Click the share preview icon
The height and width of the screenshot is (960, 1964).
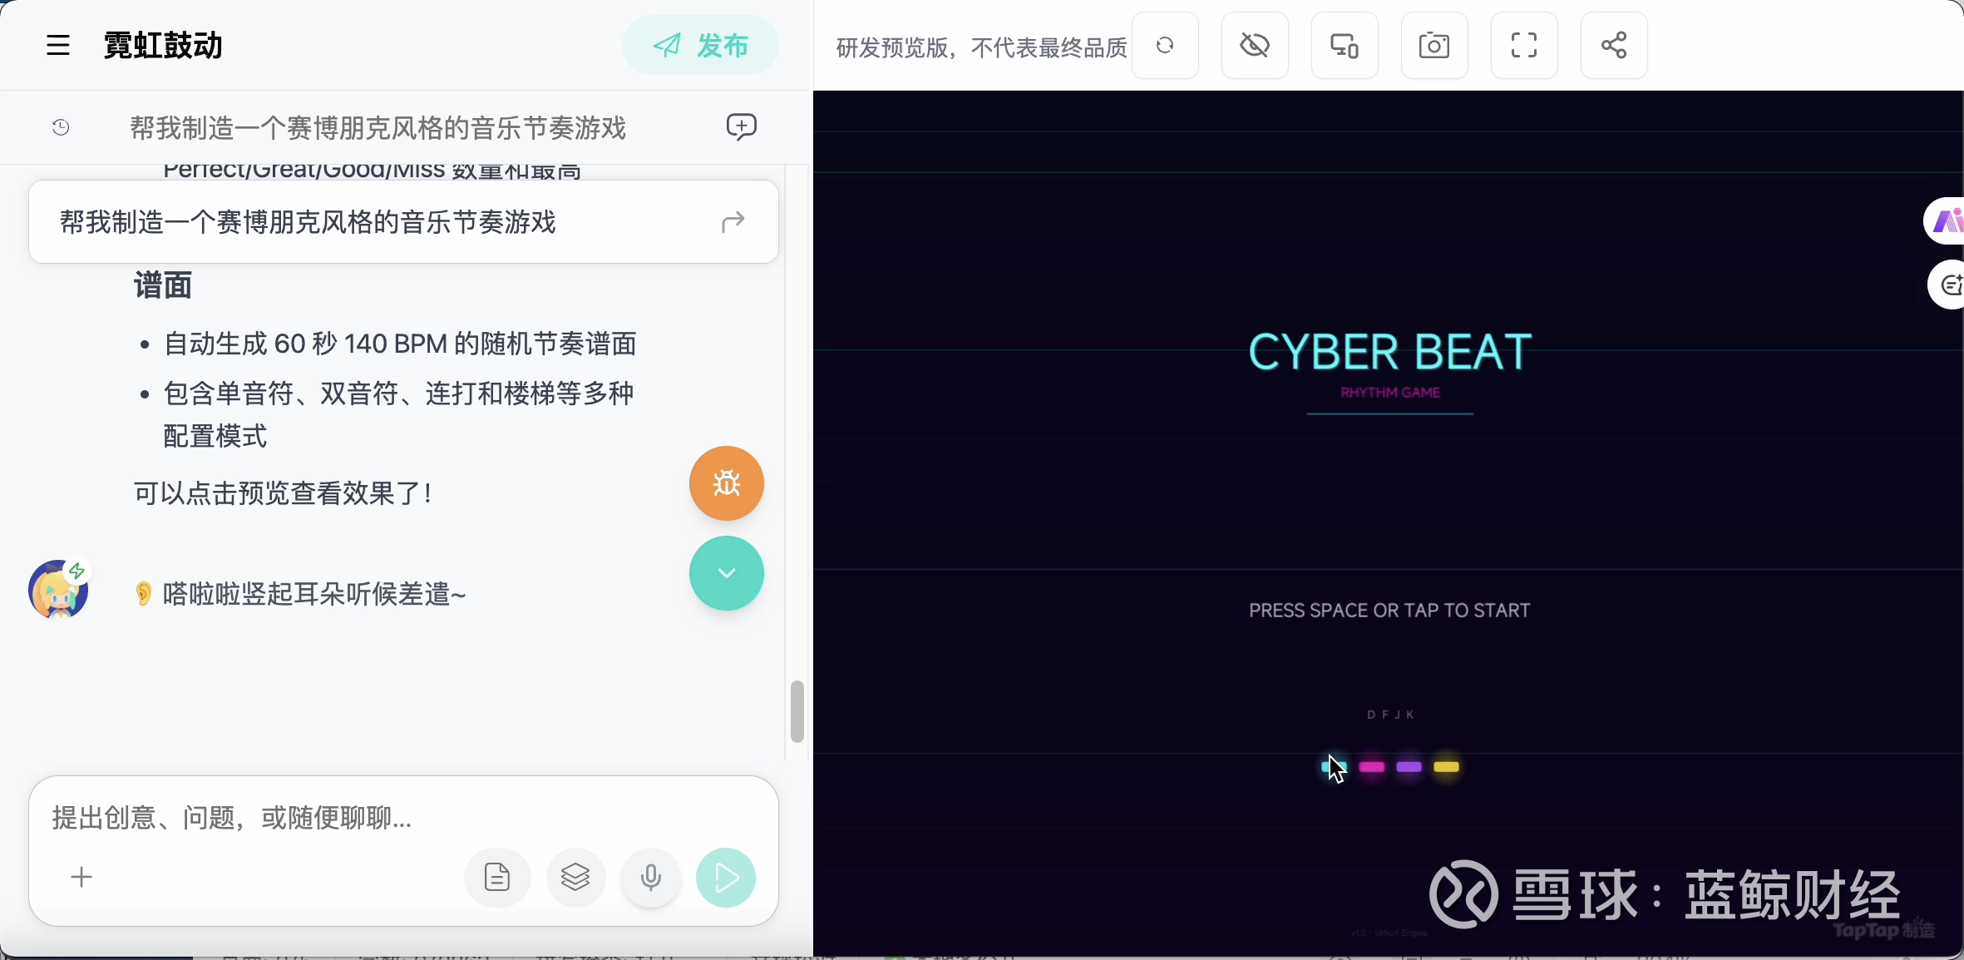[1614, 45]
